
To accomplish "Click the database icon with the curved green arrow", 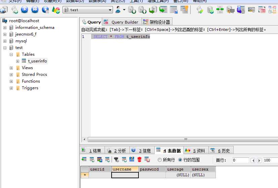I will (x=153, y=10).
